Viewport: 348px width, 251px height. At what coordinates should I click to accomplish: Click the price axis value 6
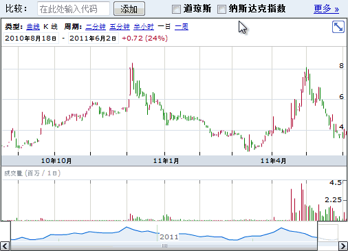tap(341, 97)
